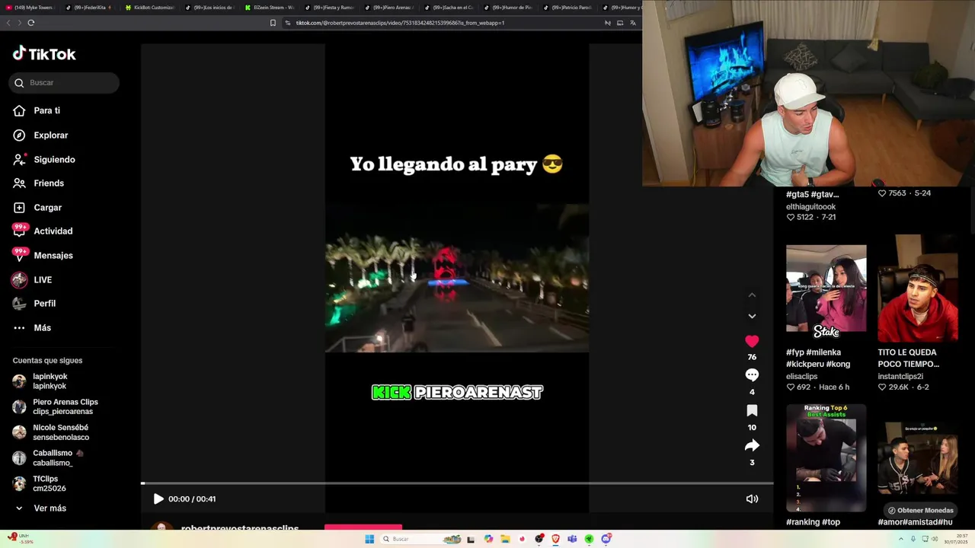975x548 pixels.
Task: Open Ranking Top 6 Best Assists thumbnail
Action: 826,458
